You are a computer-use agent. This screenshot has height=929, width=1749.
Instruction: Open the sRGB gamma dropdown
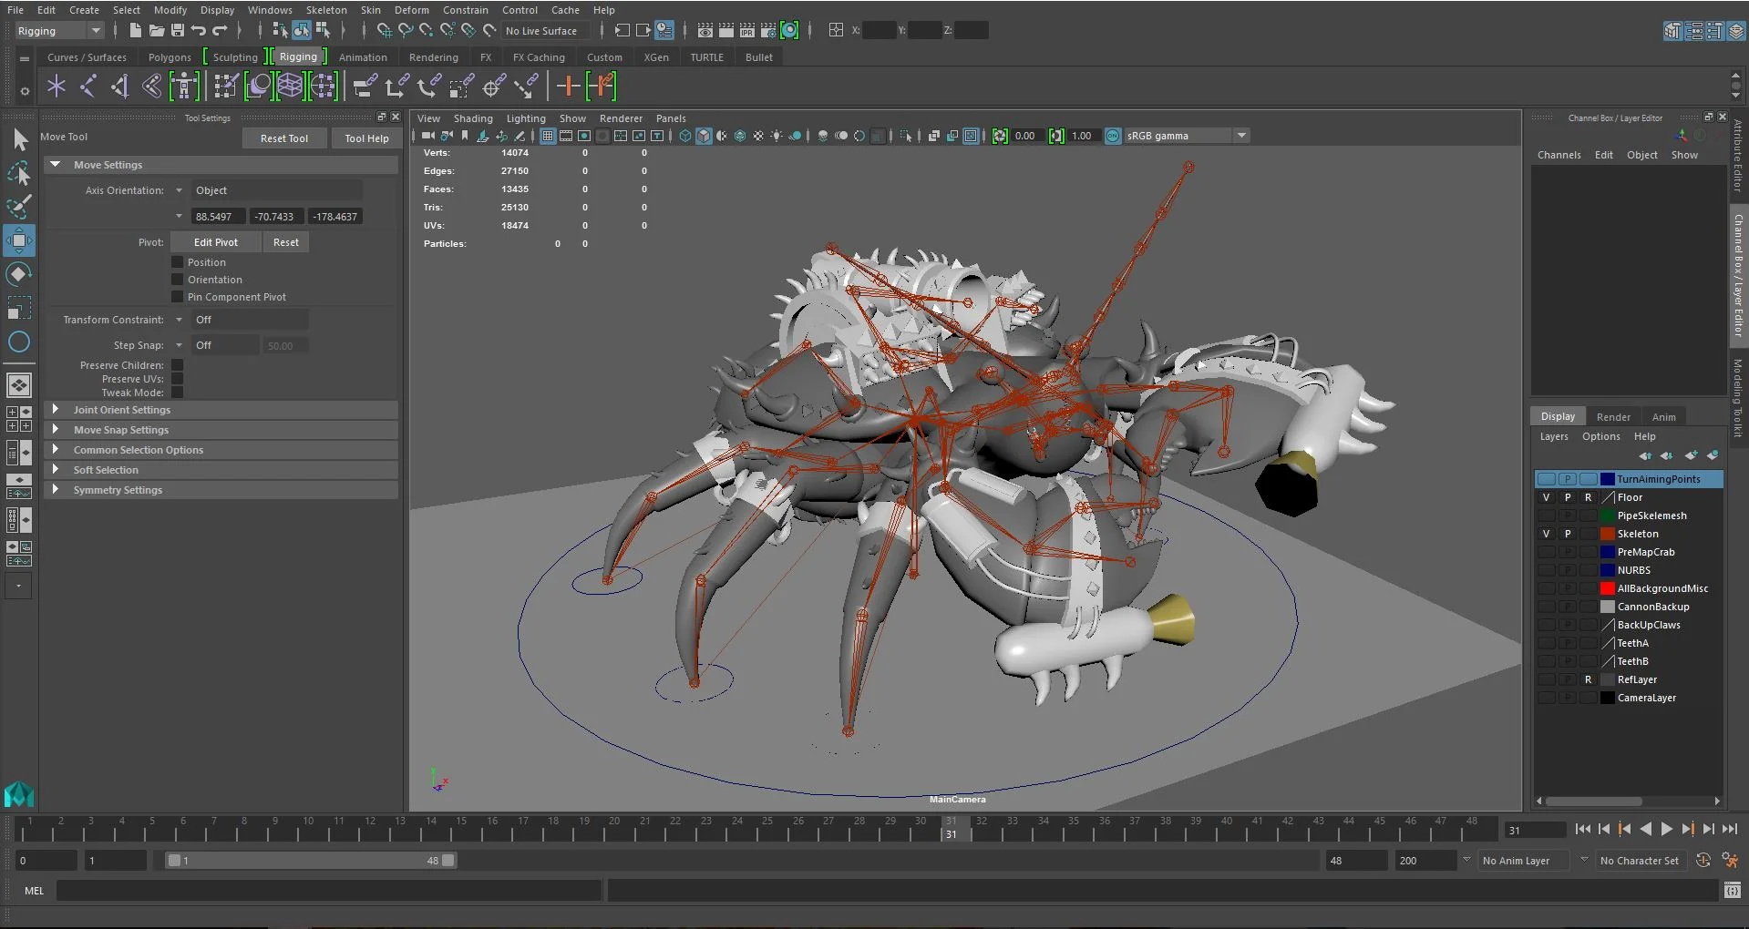(x=1241, y=136)
